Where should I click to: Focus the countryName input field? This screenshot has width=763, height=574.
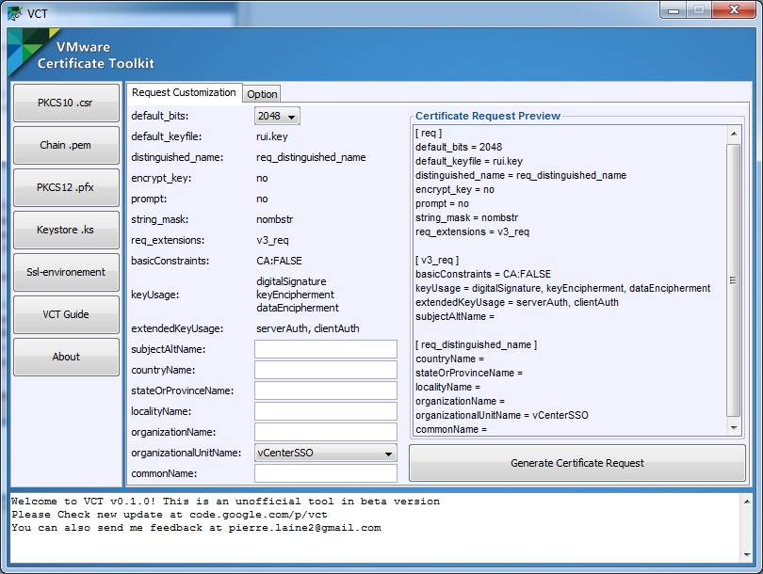[x=326, y=370]
